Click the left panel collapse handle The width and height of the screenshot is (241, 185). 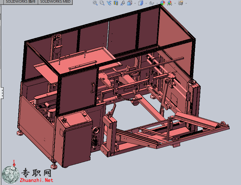(2, 93)
